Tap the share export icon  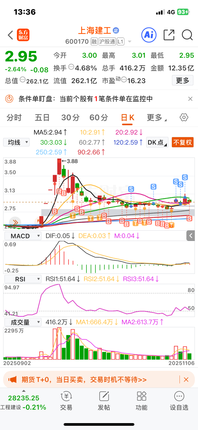[x=169, y=35]
